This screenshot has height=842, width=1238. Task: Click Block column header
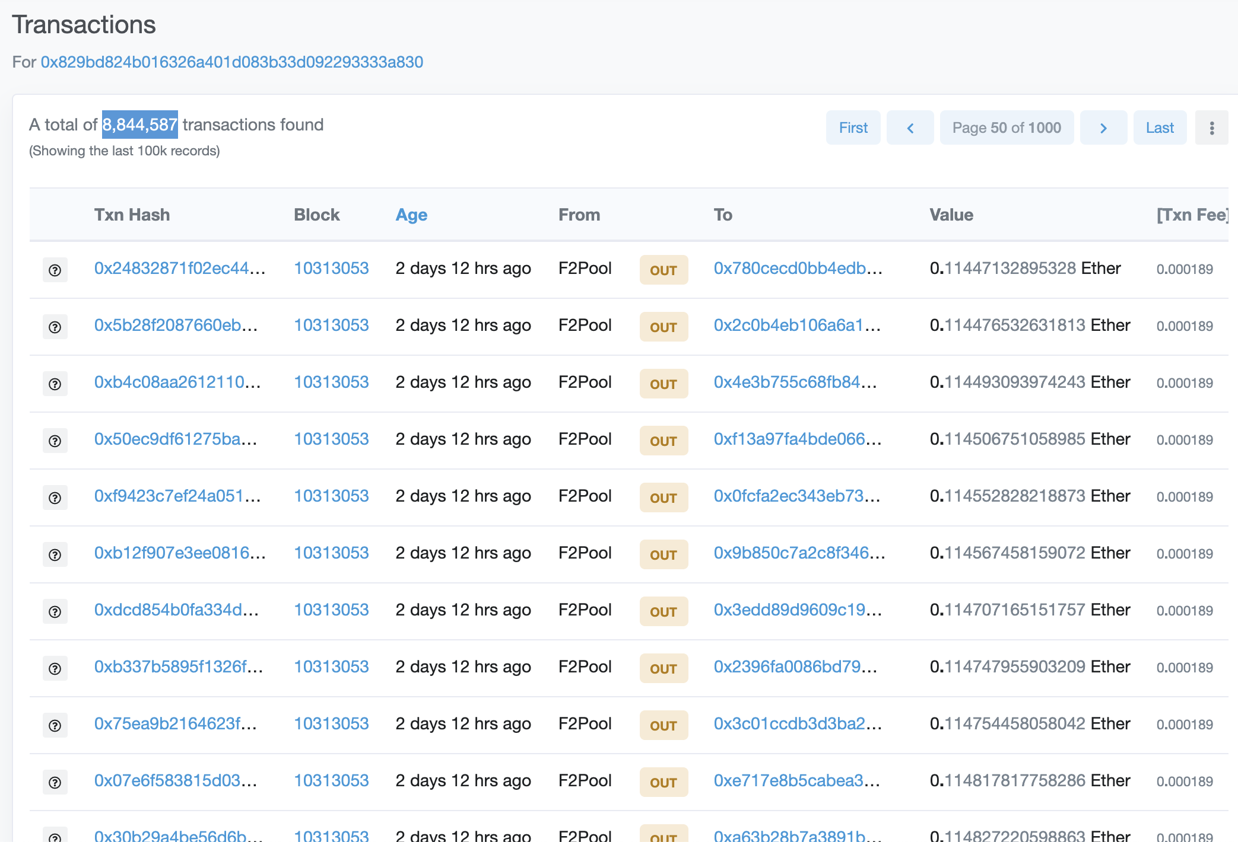tap(316, 215)
